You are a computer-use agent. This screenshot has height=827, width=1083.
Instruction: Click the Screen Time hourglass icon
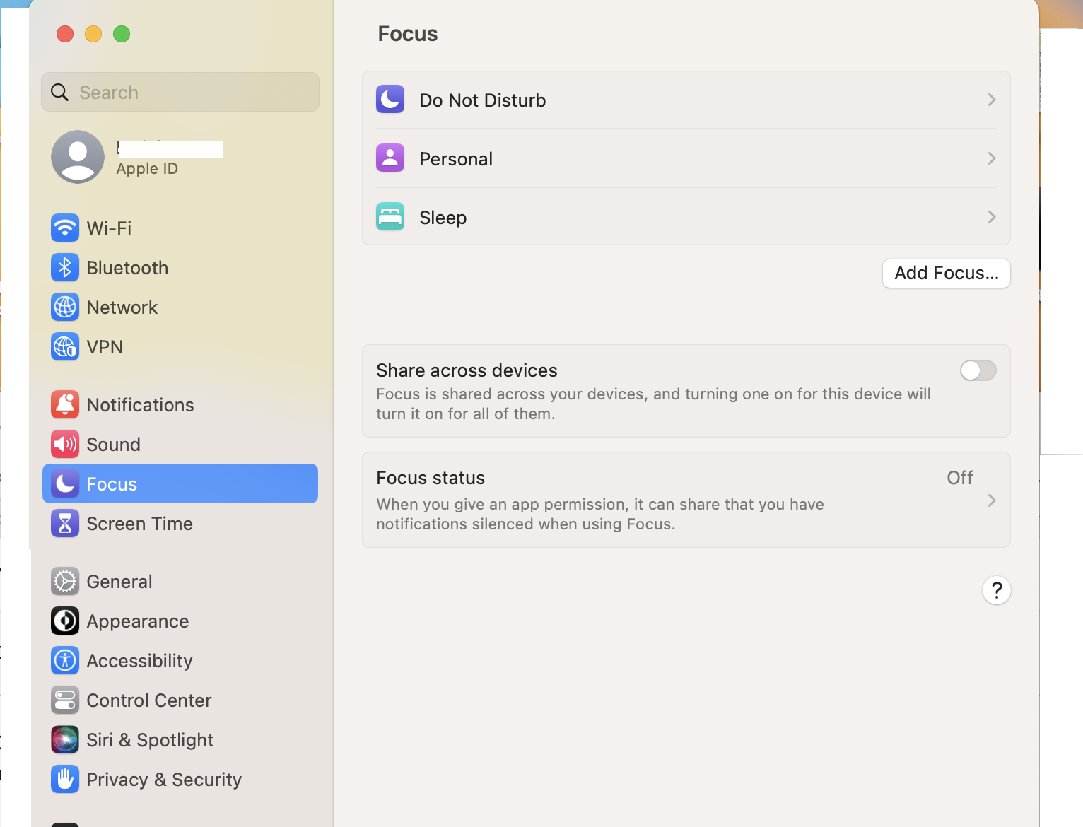point(65,523)
